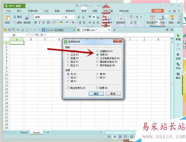Switch to the Docer-在线模板 document tab

tap(55, 30)
